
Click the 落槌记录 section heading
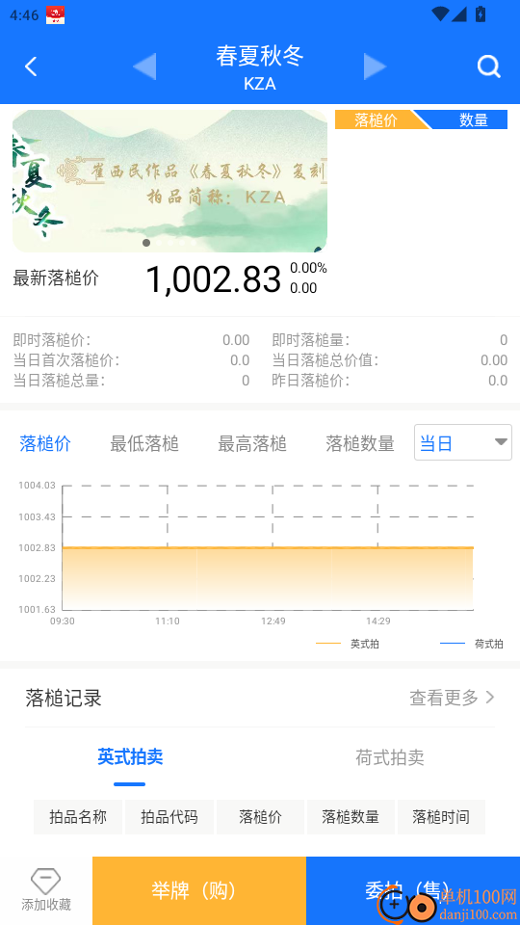point(64,698)
